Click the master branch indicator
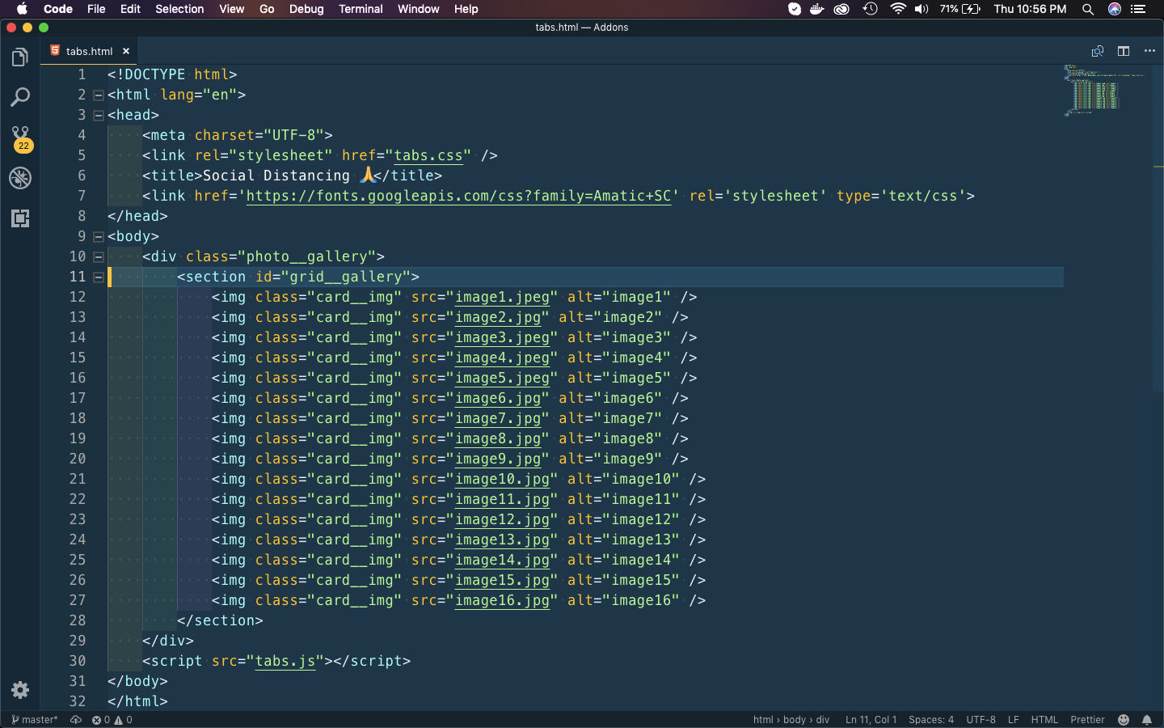The width and height of the screenshot is (1164, 728). tap(36, 719)
